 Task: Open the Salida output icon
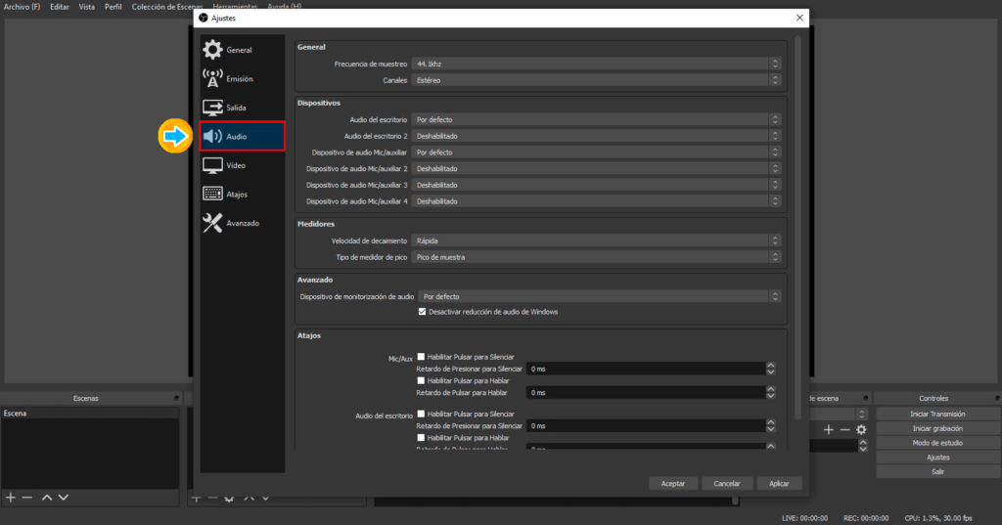[x=212, y=108]
